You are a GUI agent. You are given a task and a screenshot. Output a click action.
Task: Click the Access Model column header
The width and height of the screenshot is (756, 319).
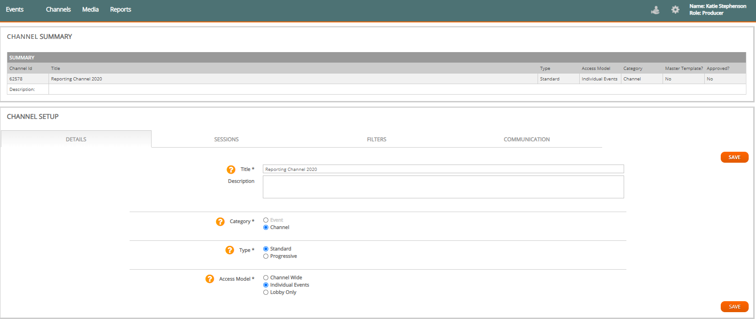[596, 69]
